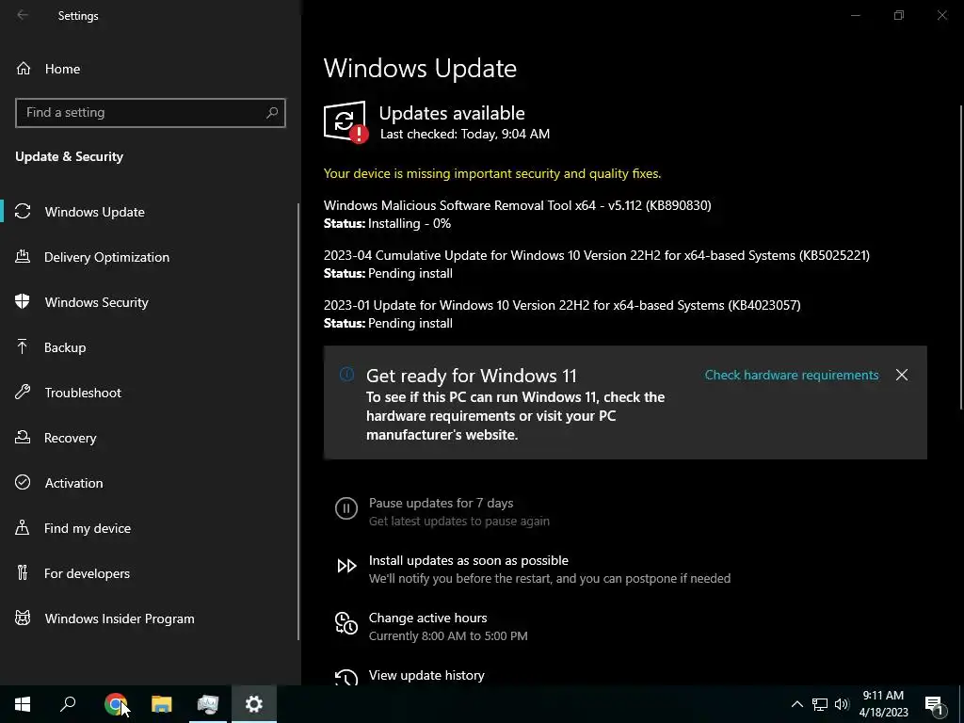Click the Backup arrow icon
The width and height of the screenshot is (964, 723).
(23, 346)
